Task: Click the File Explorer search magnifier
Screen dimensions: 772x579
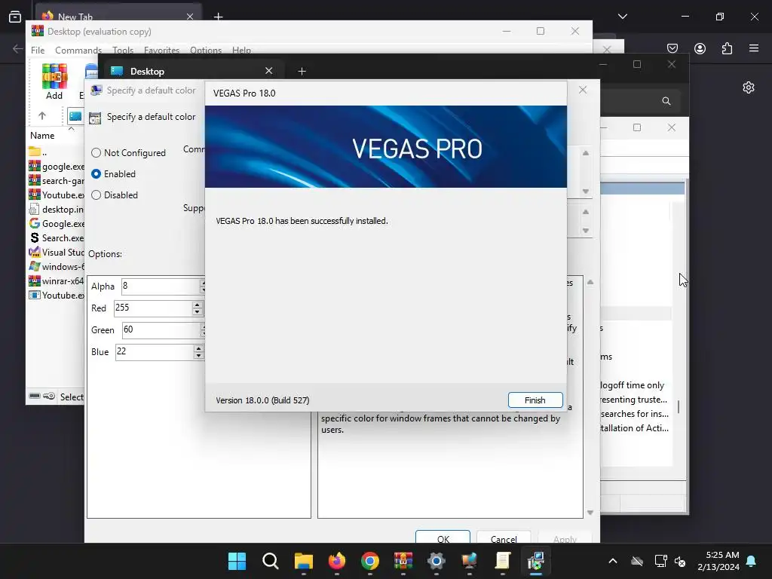Action: tap(666, 101)
